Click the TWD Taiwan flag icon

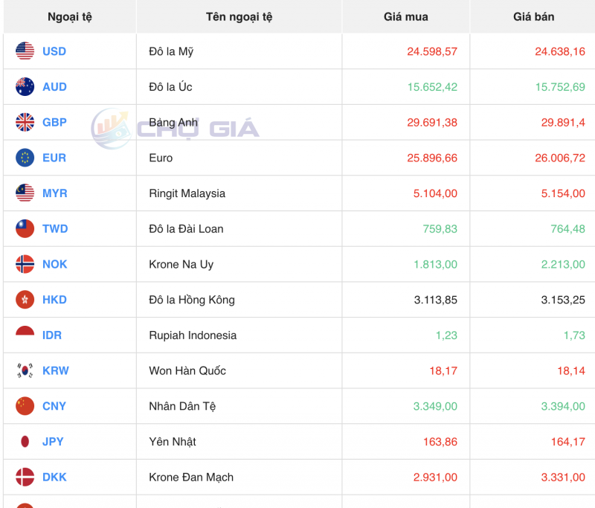(25, 228)
